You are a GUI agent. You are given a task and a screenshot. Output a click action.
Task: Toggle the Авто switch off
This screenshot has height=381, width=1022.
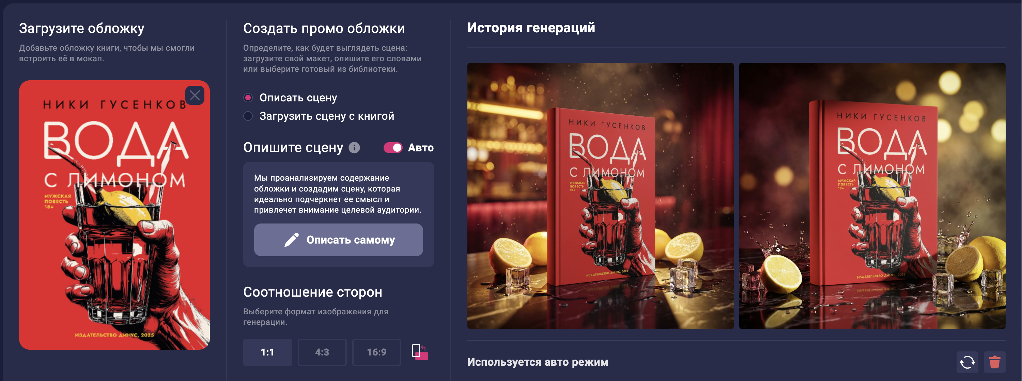point(393,148)
